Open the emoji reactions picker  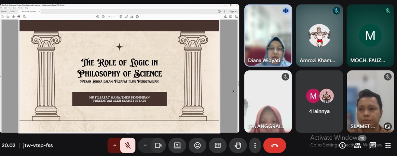pyautogui.click(x=197, y=145)
